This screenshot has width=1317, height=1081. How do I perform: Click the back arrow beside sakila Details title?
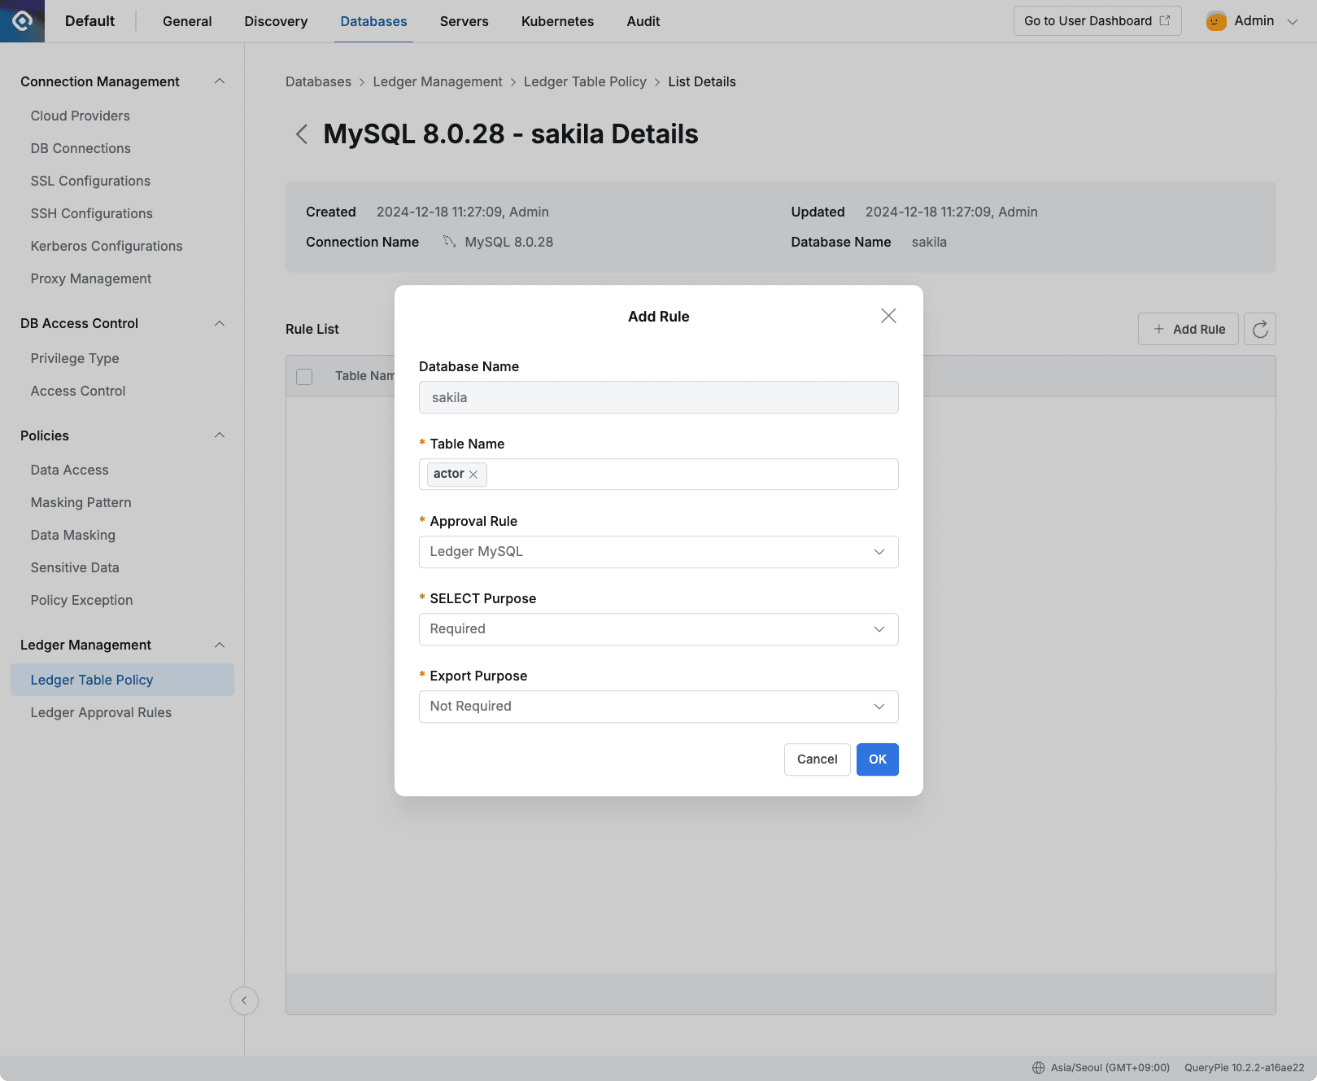[301, 133]
